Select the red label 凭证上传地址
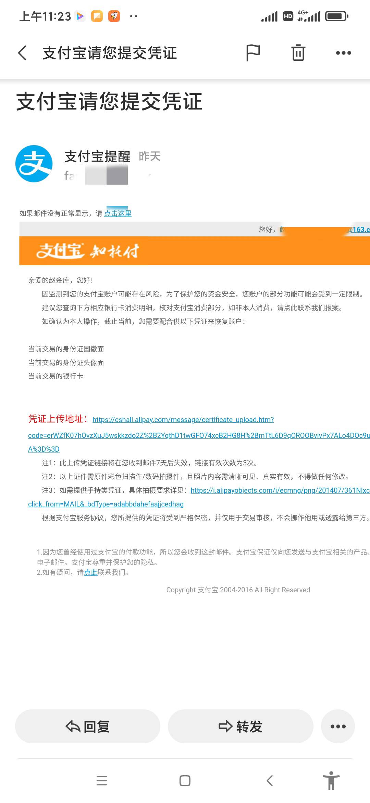 [x=58, y=419]
